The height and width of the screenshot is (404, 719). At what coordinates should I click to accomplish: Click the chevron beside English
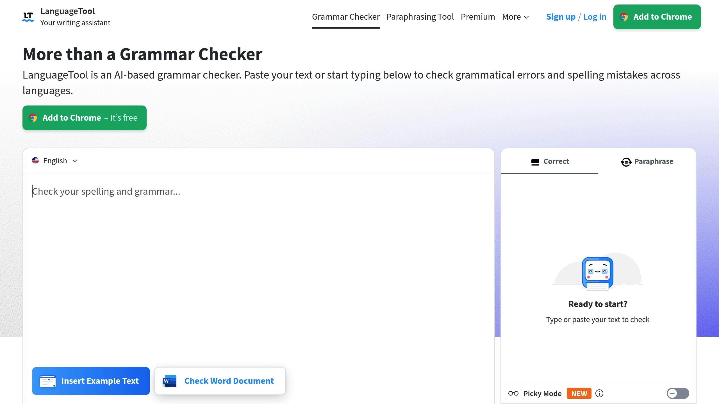click(x=75, y=161)
